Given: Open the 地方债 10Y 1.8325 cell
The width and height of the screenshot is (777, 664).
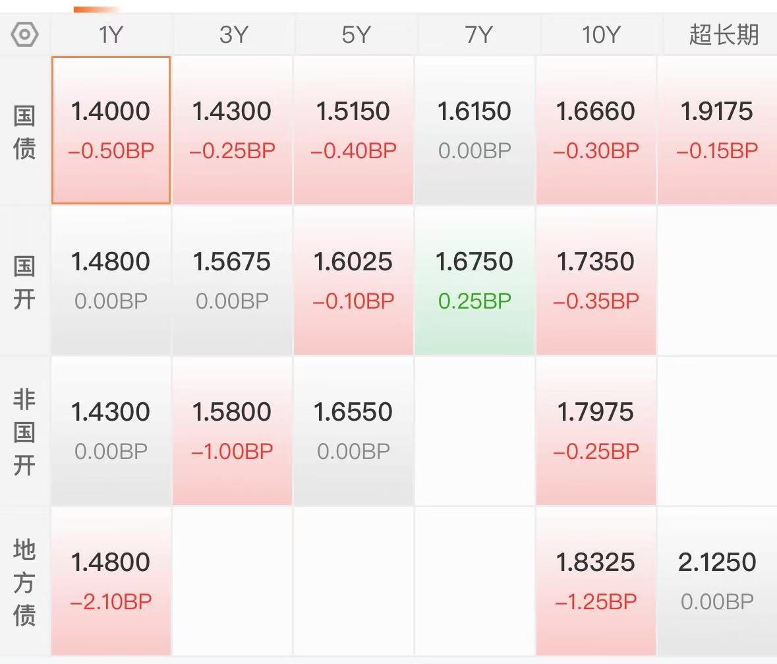Looking at the screenshot, I should click(x=596, y=581).
